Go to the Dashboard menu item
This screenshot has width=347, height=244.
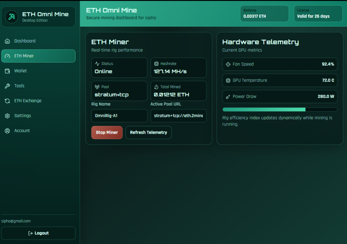[x=38, y=41]
